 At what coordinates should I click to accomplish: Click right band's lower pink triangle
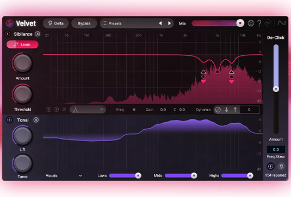(231, 81)
